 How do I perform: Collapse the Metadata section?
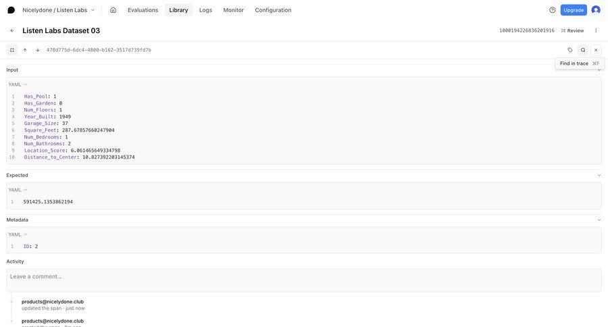pyautogui.click(x=599, y=220)
